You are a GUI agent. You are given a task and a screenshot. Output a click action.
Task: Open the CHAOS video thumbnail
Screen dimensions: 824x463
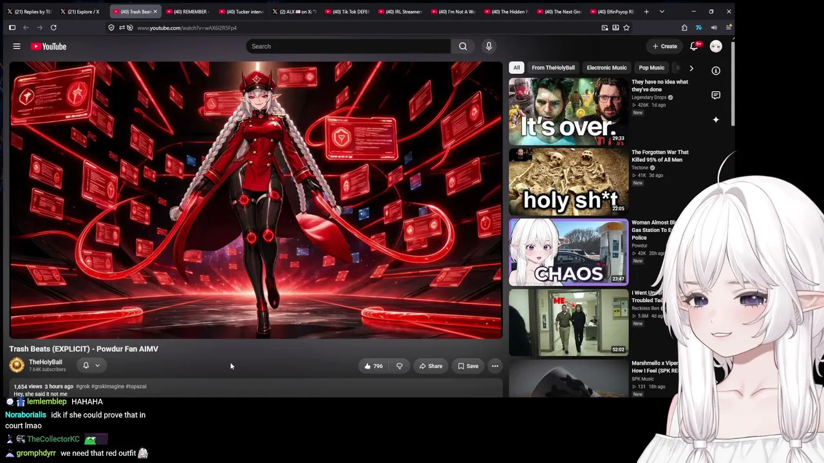tap(568, 252)
